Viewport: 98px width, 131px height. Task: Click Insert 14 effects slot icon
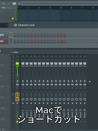[x=76, y=95]
